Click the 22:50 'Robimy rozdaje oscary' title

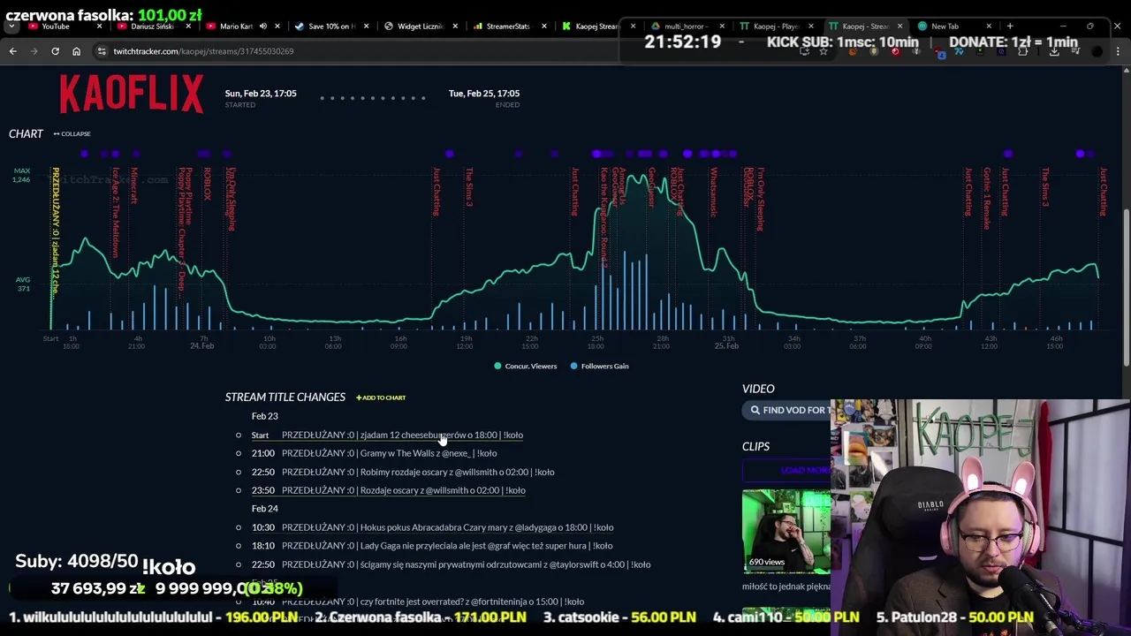pos(418,472)
